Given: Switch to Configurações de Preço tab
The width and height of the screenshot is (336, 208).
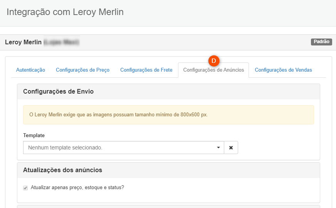Looking at the screenshot, I should click(82, 70).
